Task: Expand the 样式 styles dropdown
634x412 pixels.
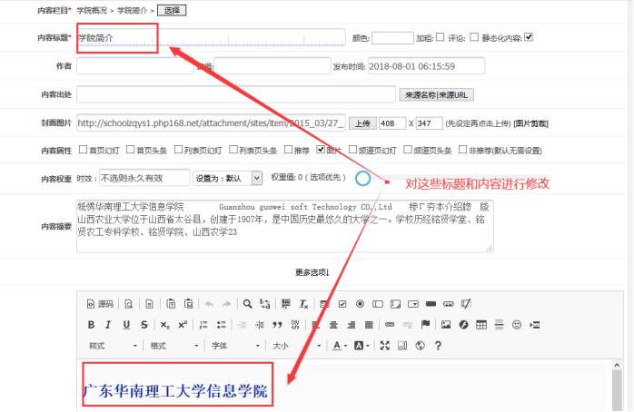Action: pyautogui.click(x=113, y=346)
